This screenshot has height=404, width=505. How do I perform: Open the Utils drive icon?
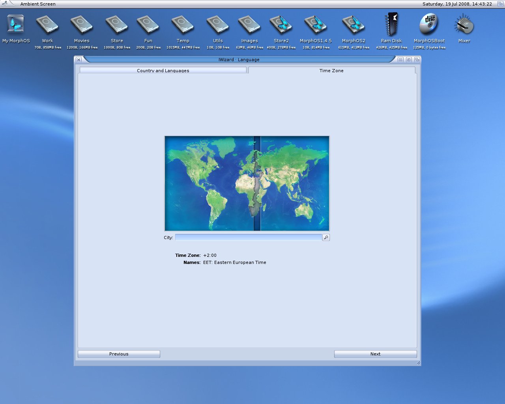click(x=218, y=25)
